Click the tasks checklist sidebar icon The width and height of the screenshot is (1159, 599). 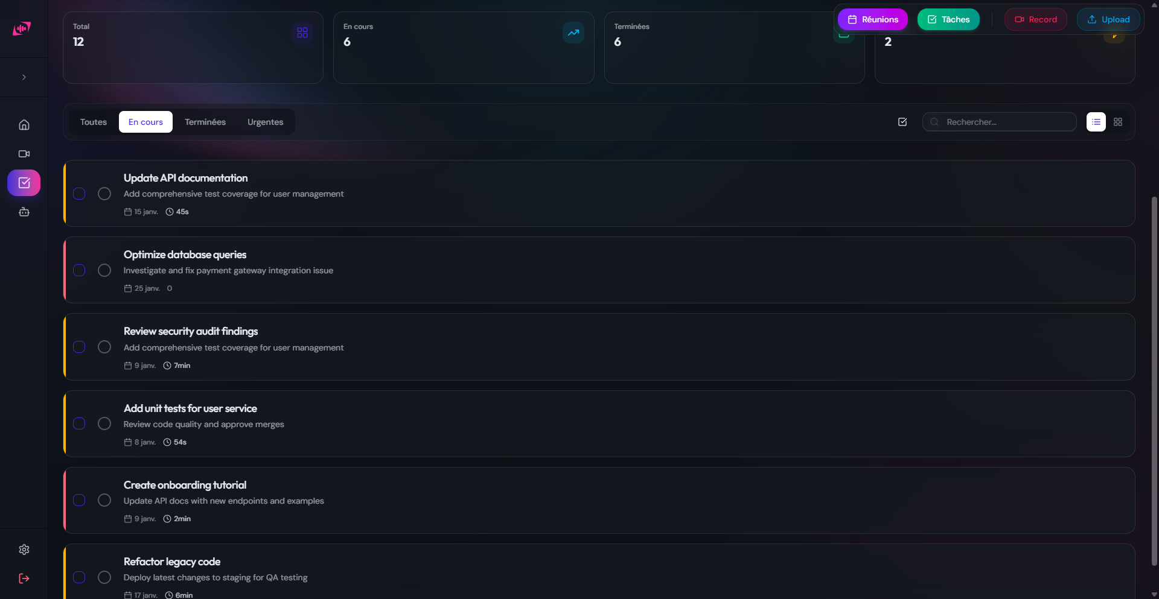tap(24, 183)
